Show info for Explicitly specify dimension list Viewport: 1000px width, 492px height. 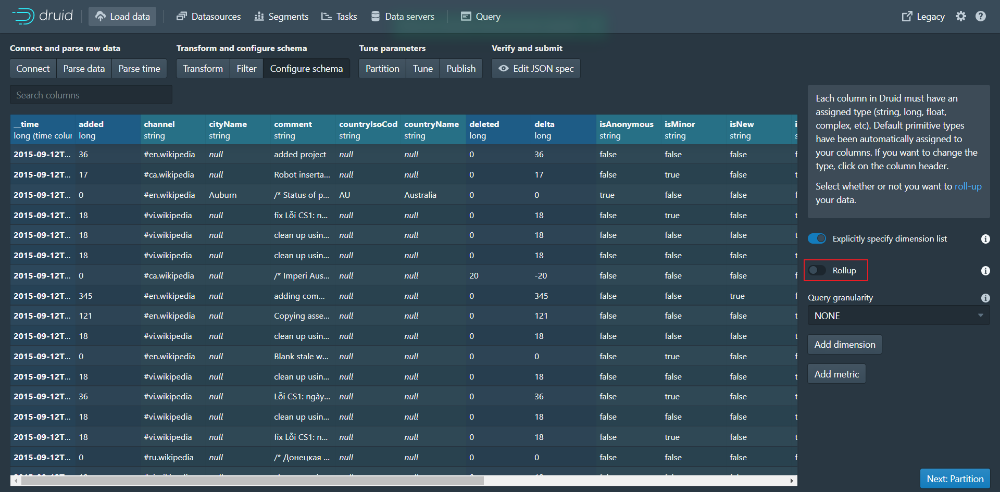coord(985,239)
